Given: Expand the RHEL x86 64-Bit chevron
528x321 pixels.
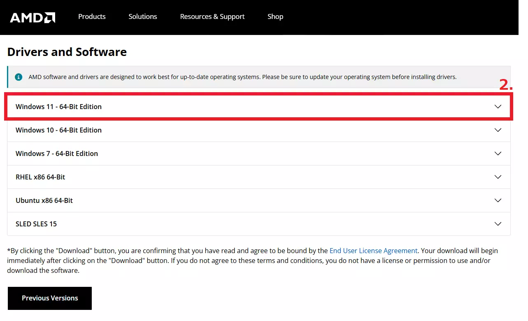Looking at the screenshot, I should click(498, 177).
